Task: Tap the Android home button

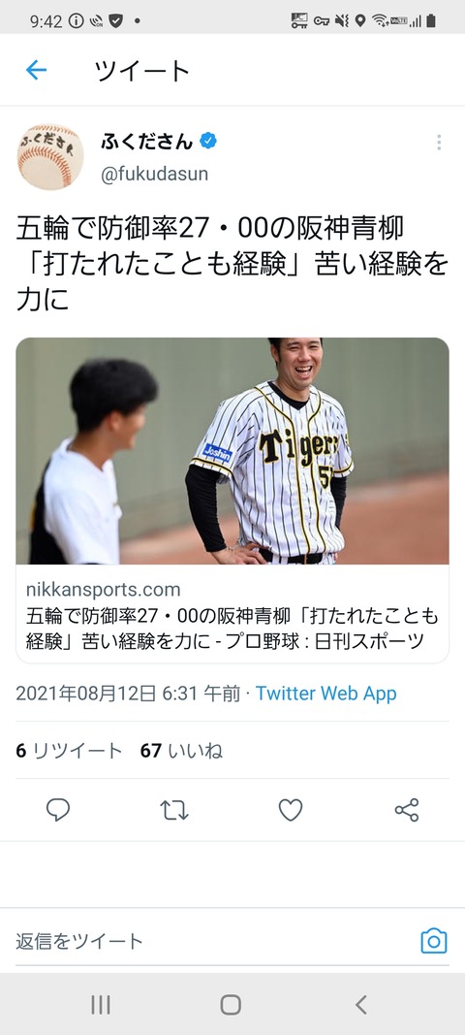Action: point(231,1005)
